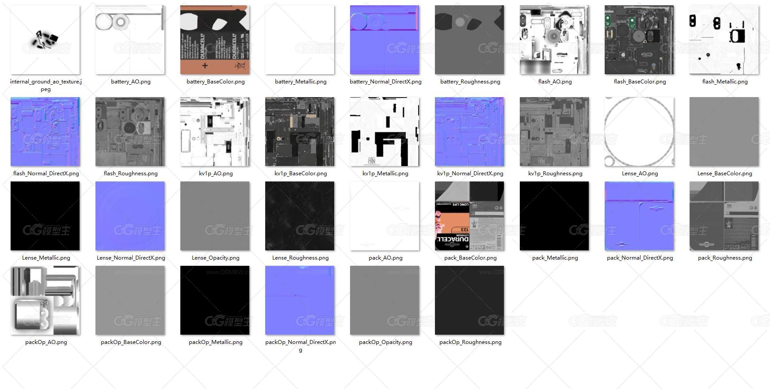Viewport: 770px width, 389px height.
Task: Select packOp_Roughness.png dark thumbnail
Action: 469,300
